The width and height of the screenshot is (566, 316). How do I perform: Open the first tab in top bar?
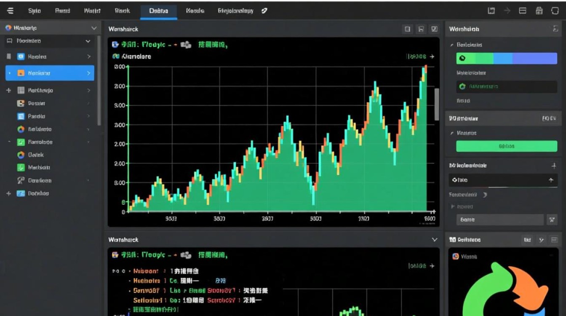click(34, 11)
